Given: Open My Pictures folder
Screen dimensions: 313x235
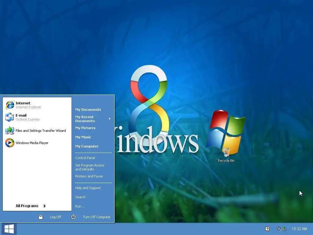Looking at the screenshot, I should tap(85, 128).
